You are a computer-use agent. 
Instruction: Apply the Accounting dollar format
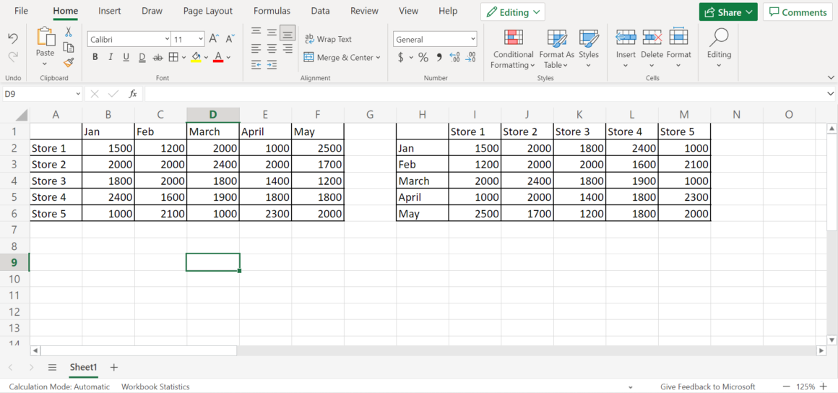401,57
